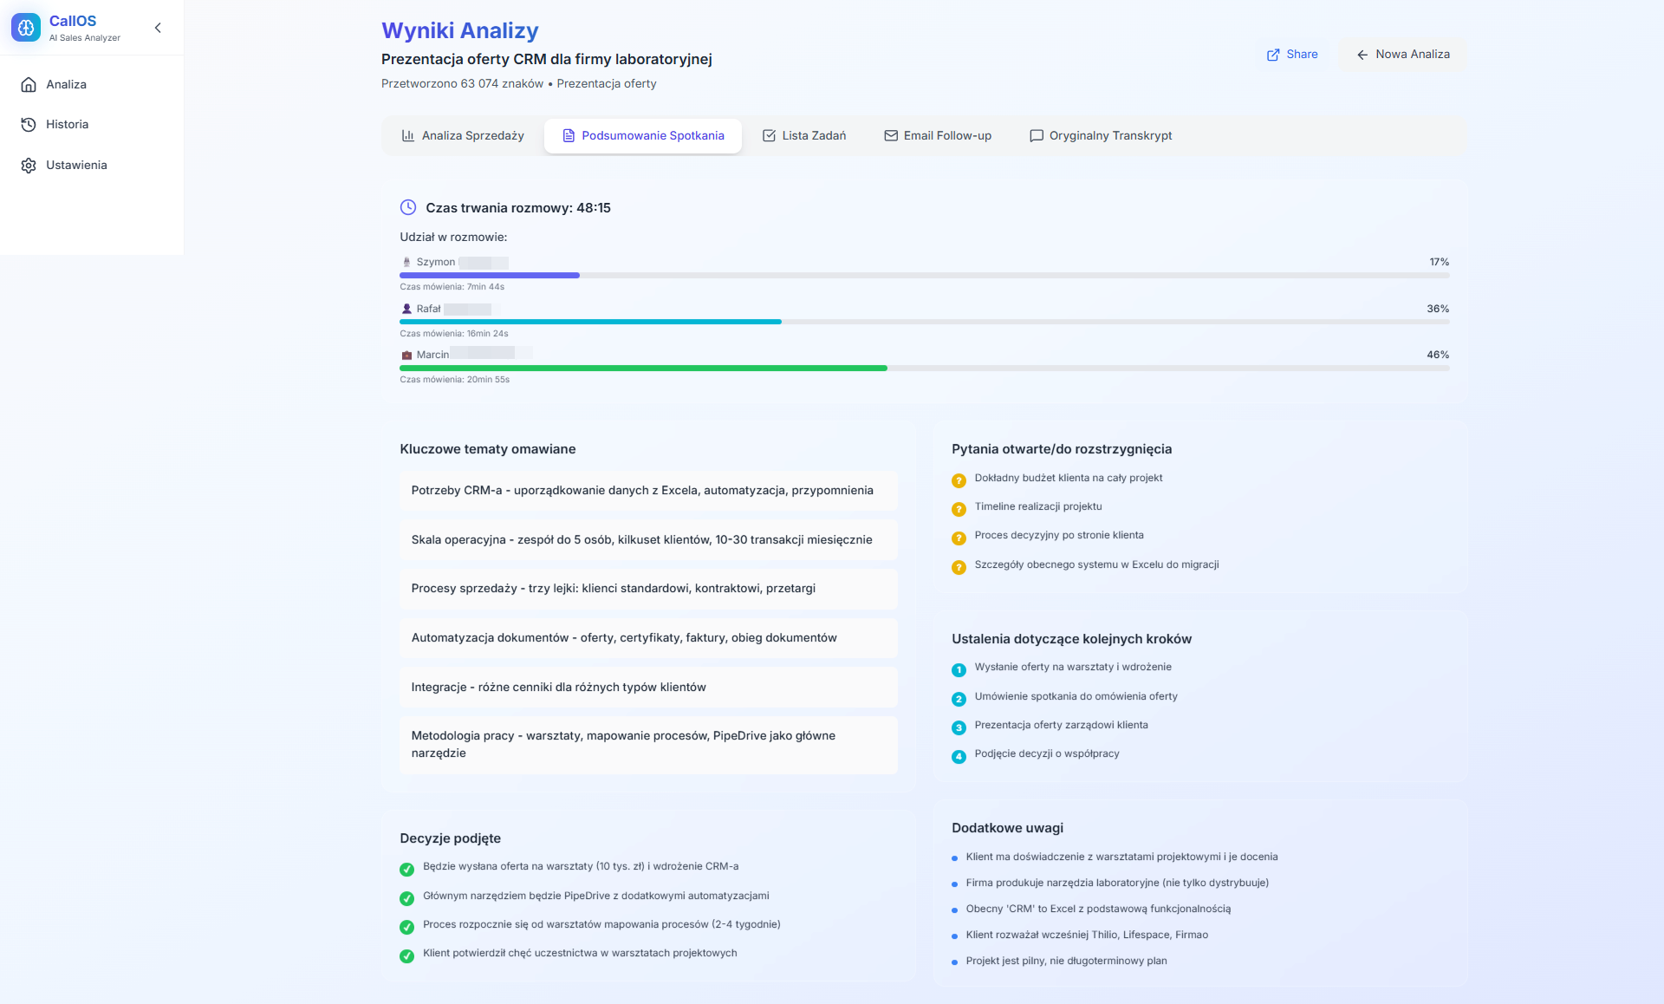
Task: Click the Potrzeby CRM-a topic card
Action: [647, 491]
